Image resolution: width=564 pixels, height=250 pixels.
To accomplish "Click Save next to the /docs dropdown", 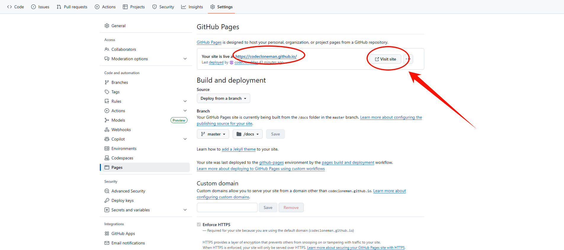I will [x=275, y=134].
